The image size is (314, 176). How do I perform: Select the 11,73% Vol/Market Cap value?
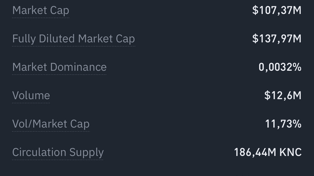pos(283,124)
